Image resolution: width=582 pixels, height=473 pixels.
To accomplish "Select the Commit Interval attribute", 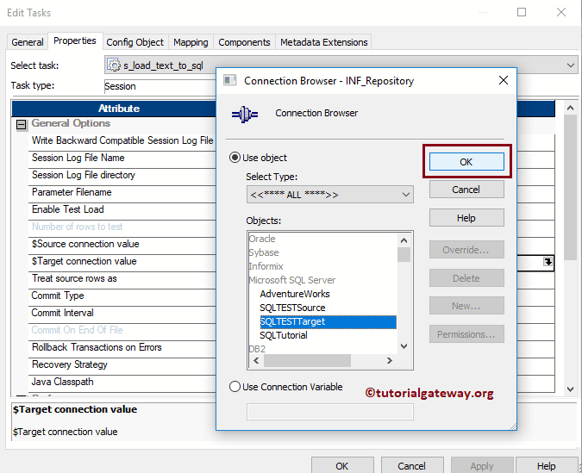I will 62,313.
